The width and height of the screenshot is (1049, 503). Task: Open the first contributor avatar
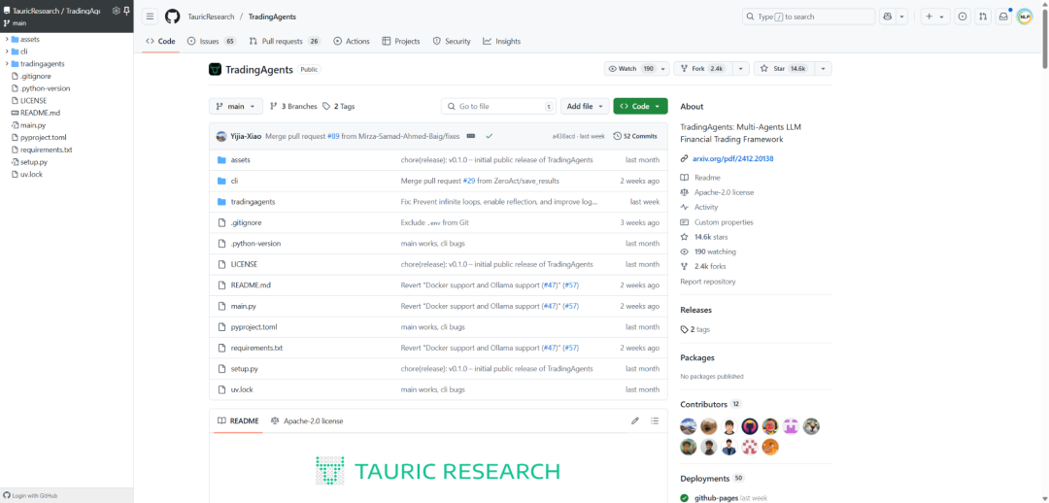[x=689, y=426]
